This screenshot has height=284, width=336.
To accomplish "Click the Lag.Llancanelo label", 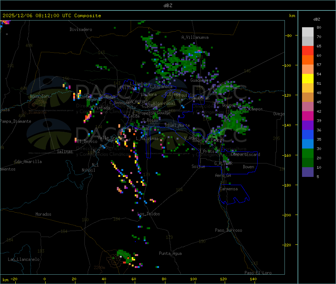I will [24, 260].
